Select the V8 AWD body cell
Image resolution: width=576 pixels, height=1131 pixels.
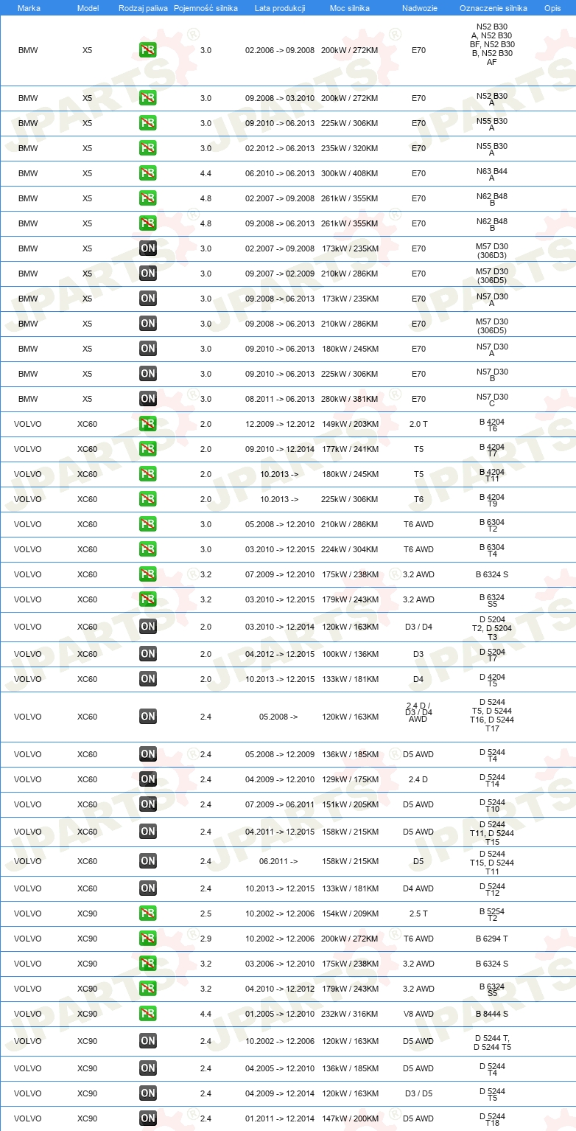point(418,1014)
